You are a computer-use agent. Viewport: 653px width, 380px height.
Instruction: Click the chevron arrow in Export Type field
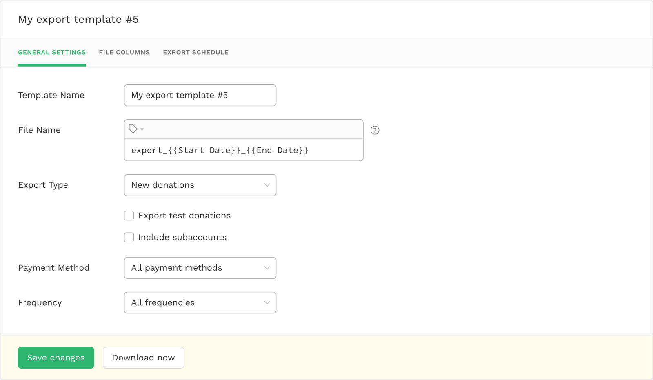click(x=267, y=185)
